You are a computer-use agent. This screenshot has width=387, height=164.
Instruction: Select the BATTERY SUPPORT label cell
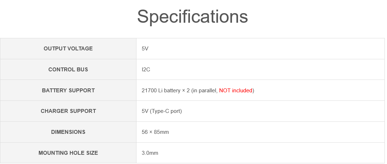coord(68,91)
